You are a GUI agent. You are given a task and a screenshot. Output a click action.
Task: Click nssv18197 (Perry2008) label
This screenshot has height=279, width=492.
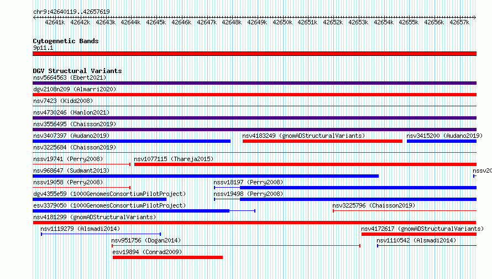pos(248,182)
